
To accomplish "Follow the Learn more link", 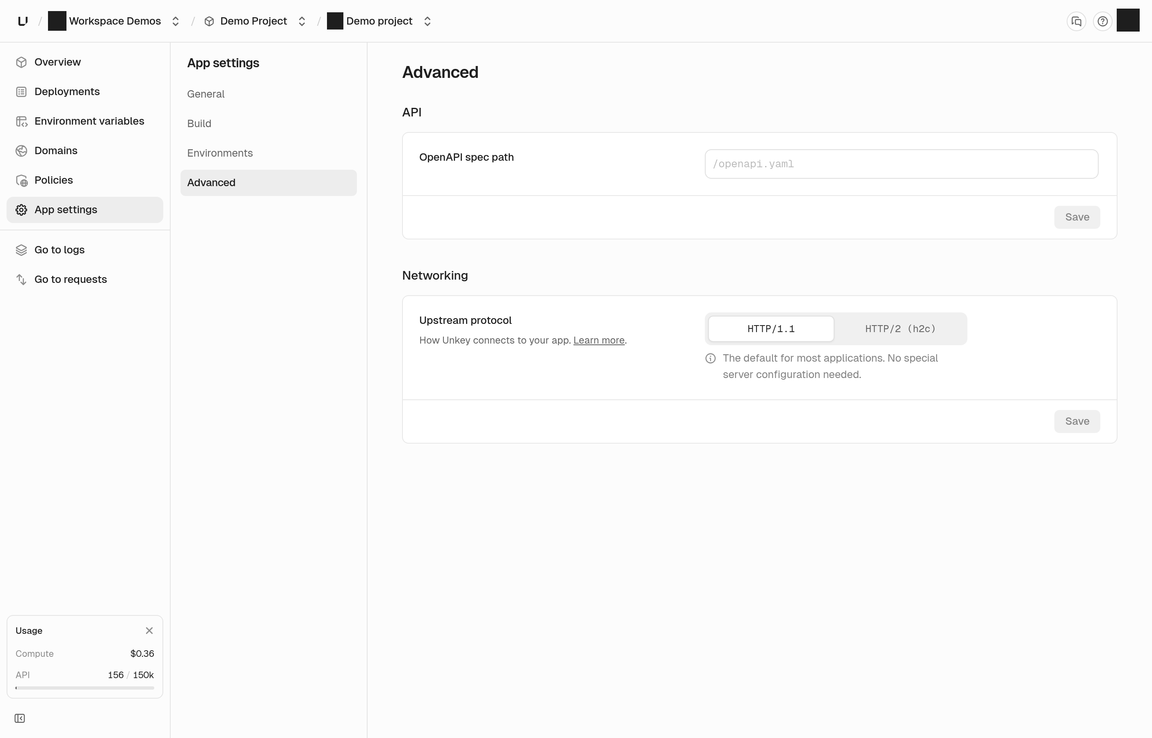I will pyautogui.click(x=599, y=340).
